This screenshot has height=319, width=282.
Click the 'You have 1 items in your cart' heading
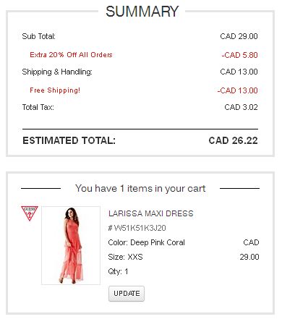pyautogui.click(x=140, y=188)
